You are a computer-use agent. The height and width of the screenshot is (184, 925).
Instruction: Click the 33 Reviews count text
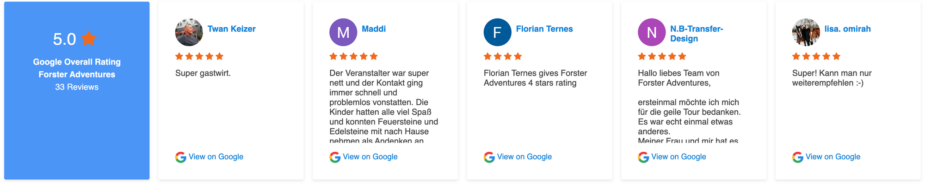77,87
